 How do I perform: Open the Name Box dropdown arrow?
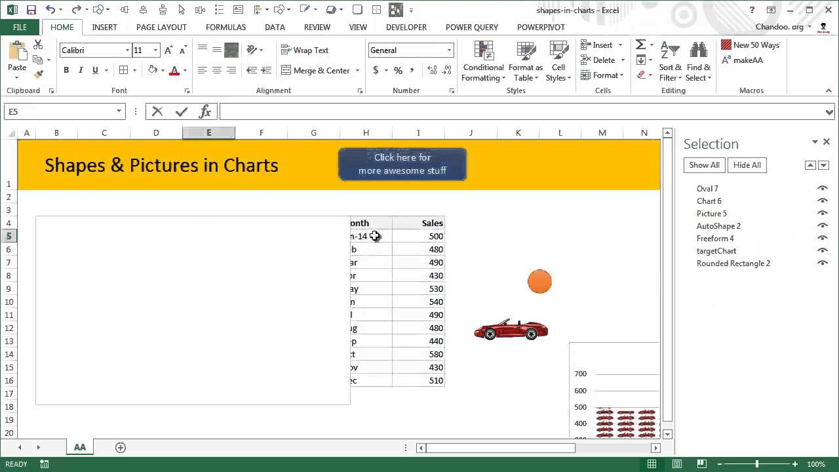[119, 111]
